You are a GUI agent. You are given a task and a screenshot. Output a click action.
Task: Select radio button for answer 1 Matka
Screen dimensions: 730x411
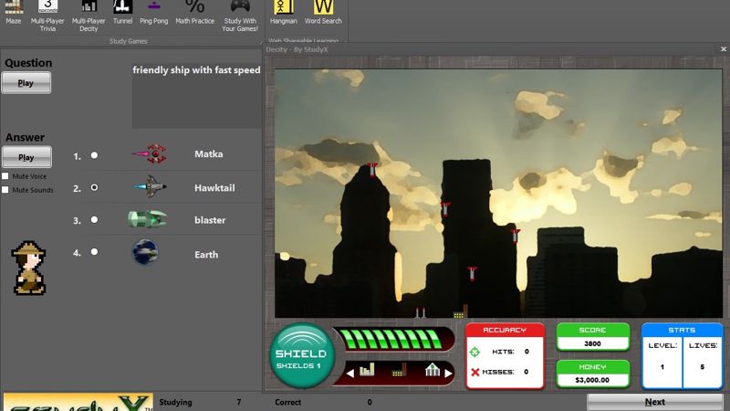[94, 155]
